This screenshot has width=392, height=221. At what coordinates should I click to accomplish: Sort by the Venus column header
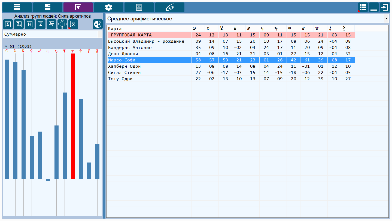pyautogui.click(x=239, y=28)
